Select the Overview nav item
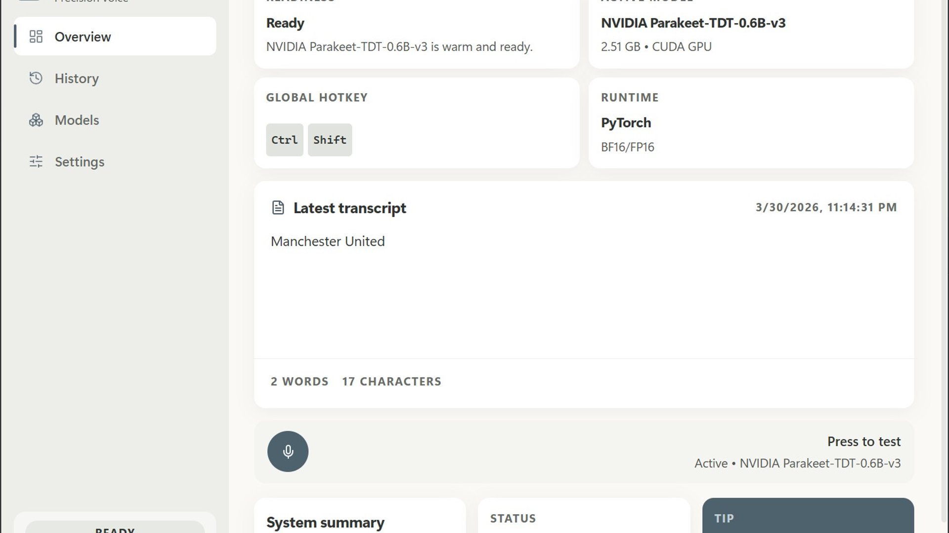 tap(83, 37)
